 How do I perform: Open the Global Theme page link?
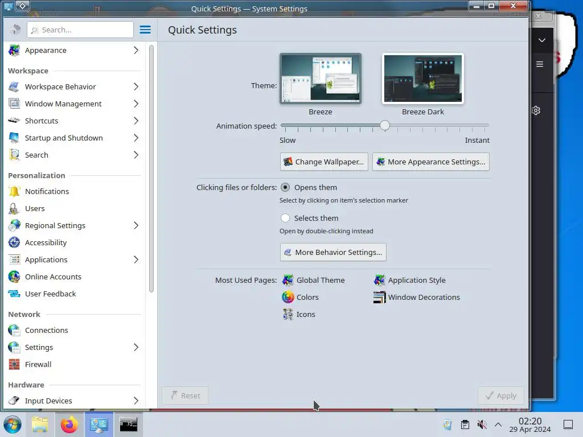(x=321, y=280)
